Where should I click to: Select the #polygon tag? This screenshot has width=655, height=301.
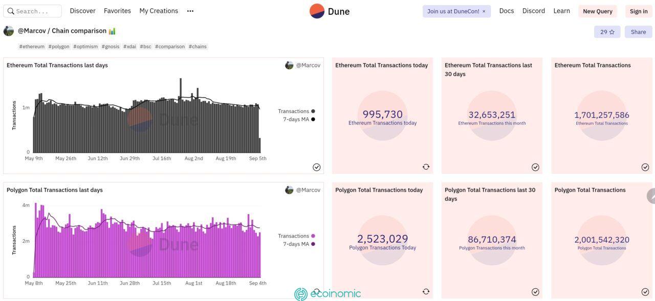tap(59, 47)
